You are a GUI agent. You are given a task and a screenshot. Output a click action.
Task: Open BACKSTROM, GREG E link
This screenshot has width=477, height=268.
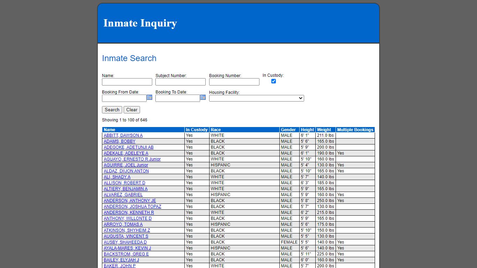126,254
